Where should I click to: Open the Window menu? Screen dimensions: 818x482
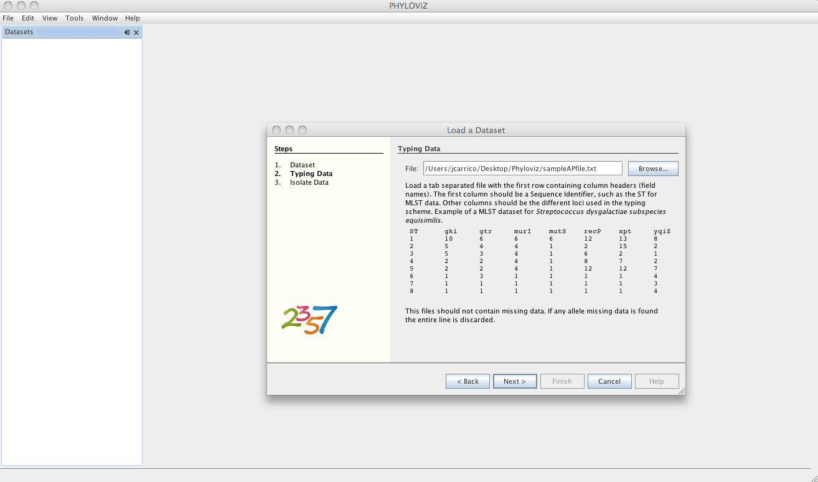(105, 18)
